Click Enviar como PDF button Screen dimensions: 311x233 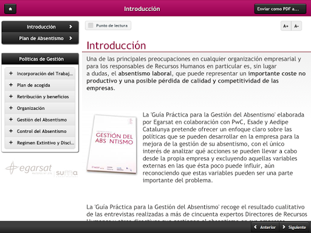point(280,9)
